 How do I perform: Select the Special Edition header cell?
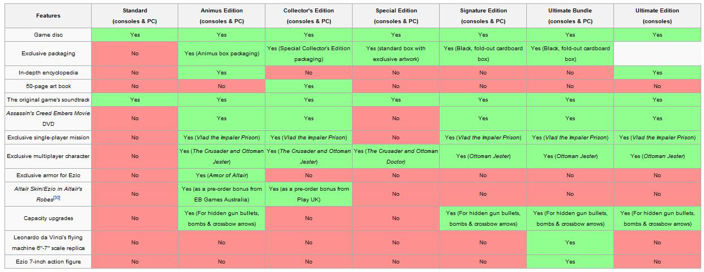pyautogui.click(x=396, y=16)
